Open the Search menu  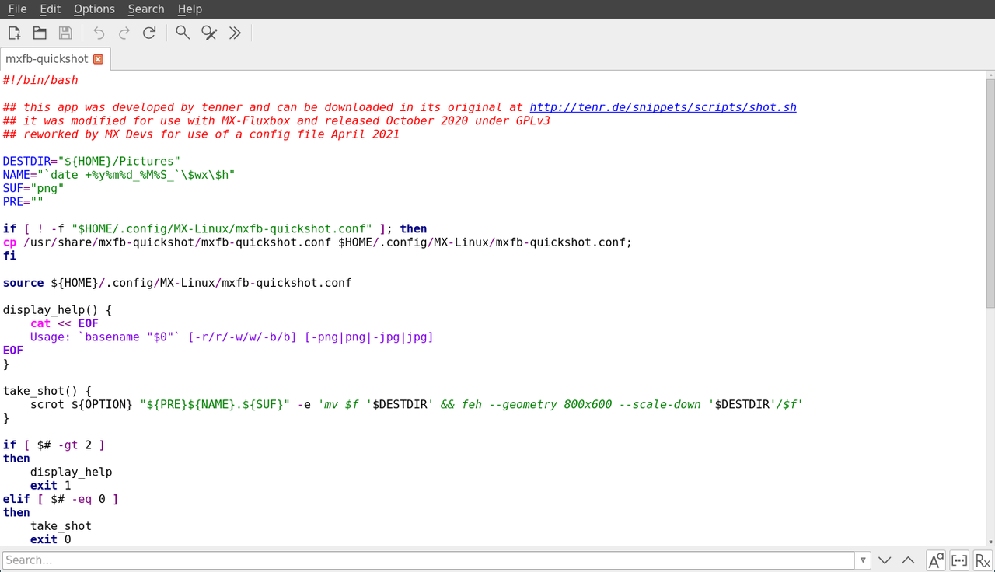point(146,9)
